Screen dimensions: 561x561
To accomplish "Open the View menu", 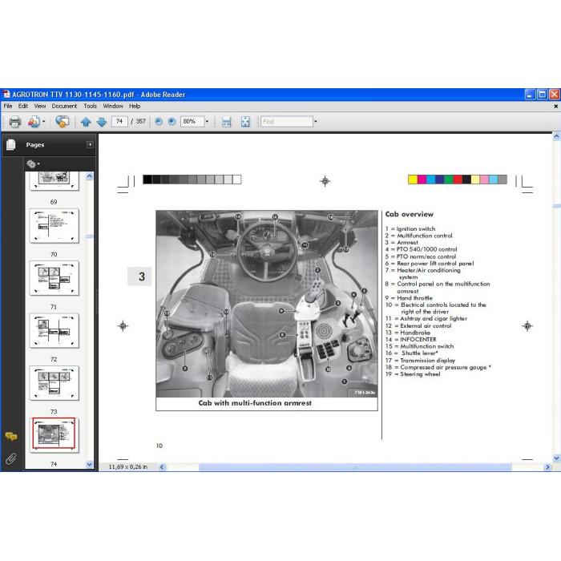I will pyautogui.click(x=40, y=106).
